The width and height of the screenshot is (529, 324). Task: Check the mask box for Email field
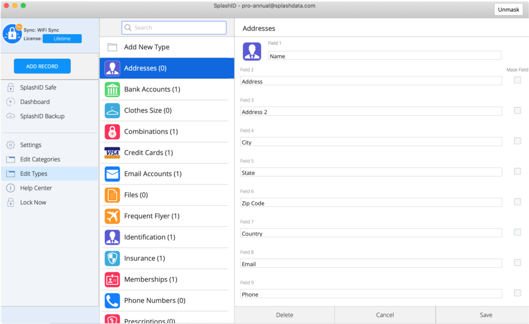(x=517, y=263)
